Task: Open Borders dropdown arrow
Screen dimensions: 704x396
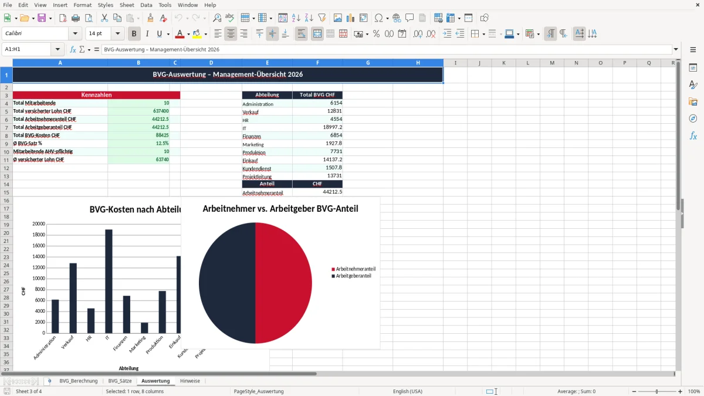Action: (483, 34)
